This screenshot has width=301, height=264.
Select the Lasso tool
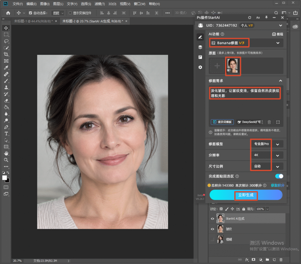(x=6, y=41)
